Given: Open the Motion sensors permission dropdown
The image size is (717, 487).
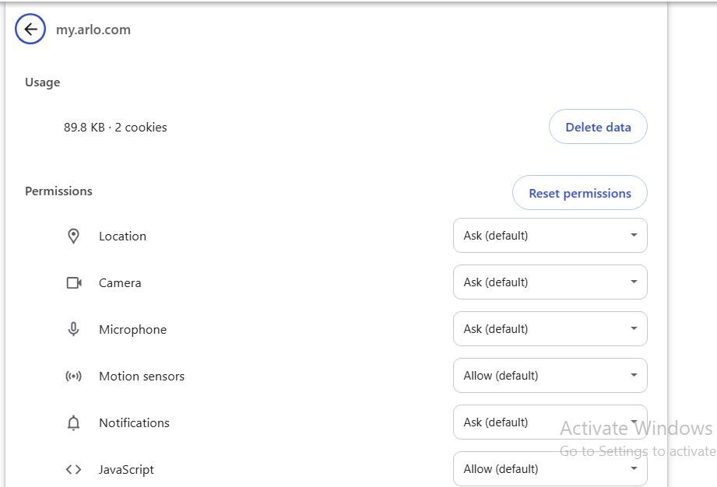Looking at the screenshot, I should (x=550, y=375).
